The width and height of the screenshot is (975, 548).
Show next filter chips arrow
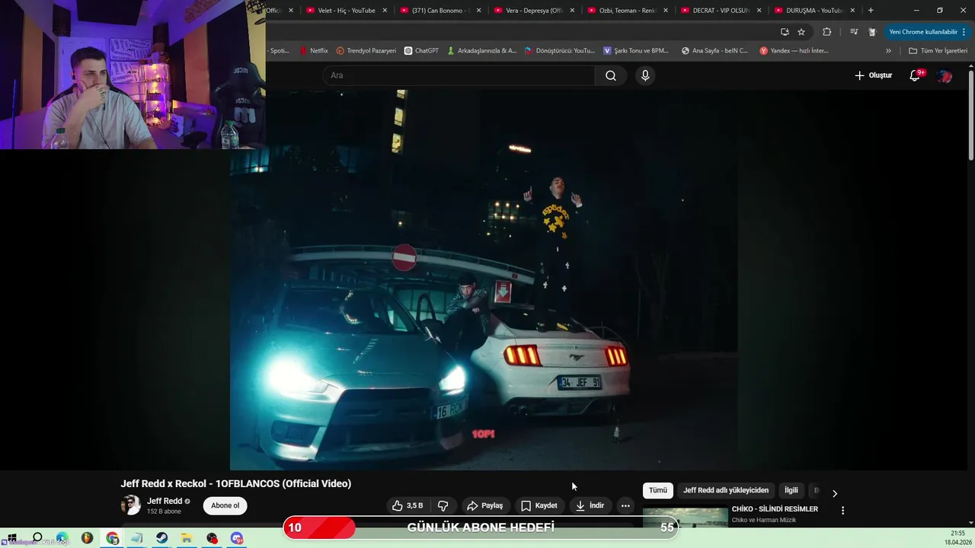point(834,493)
